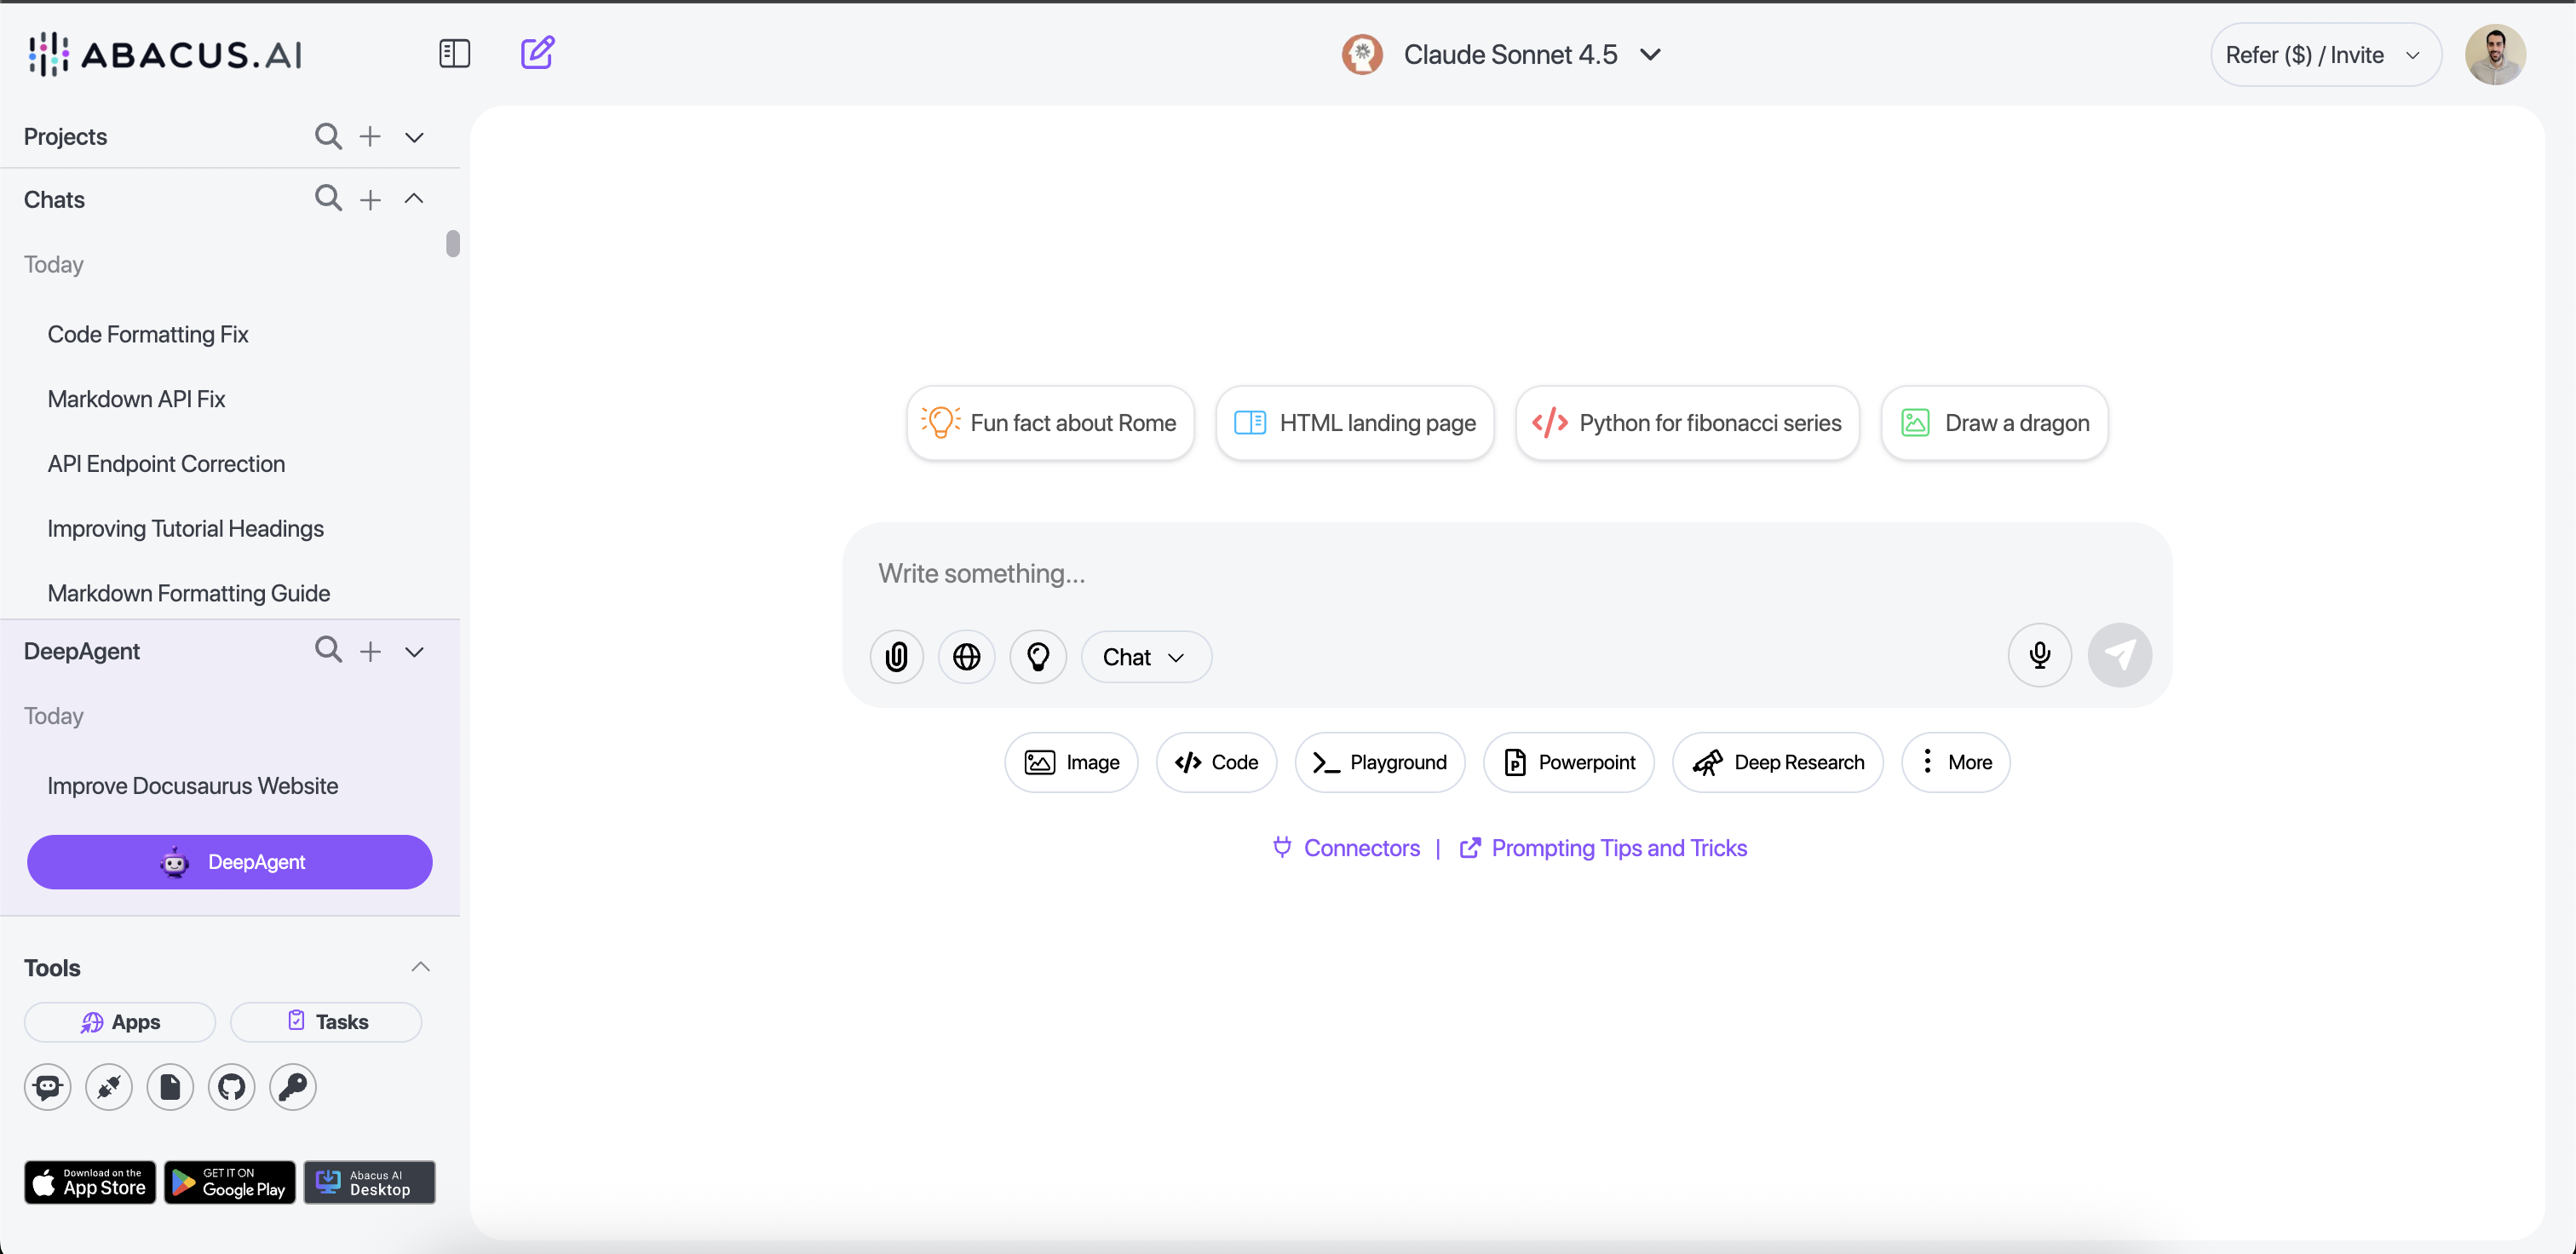Start voice input with the microphone icon

pyautogui.click(x=2039, y=655)
